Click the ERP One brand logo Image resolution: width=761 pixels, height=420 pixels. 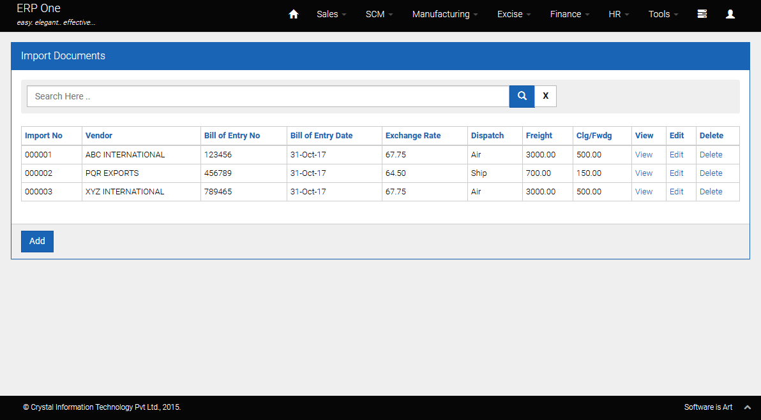tap(39, 9)
